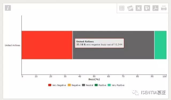Click the green very positive bar segment

(160, 45)
